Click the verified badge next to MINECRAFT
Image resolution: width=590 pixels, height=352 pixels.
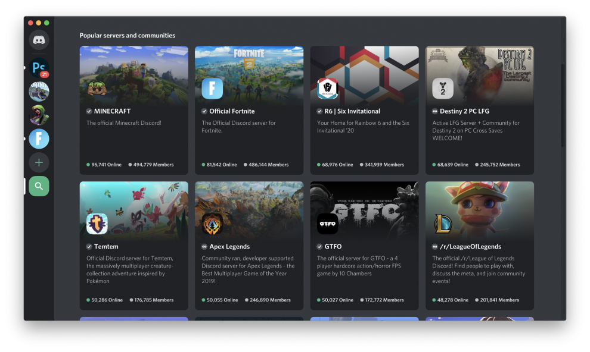tap(89, 111)
